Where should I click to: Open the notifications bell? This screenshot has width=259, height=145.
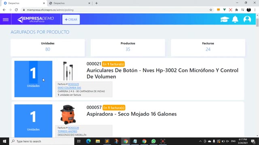point(235,19)
